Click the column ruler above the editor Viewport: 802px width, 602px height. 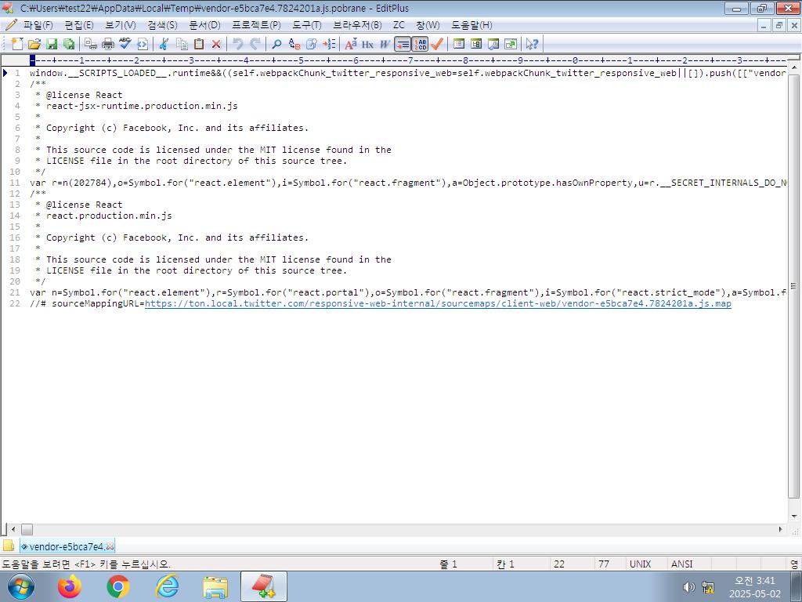[x=407, y=60]
